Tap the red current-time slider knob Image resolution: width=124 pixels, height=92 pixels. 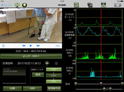[101, 84]
